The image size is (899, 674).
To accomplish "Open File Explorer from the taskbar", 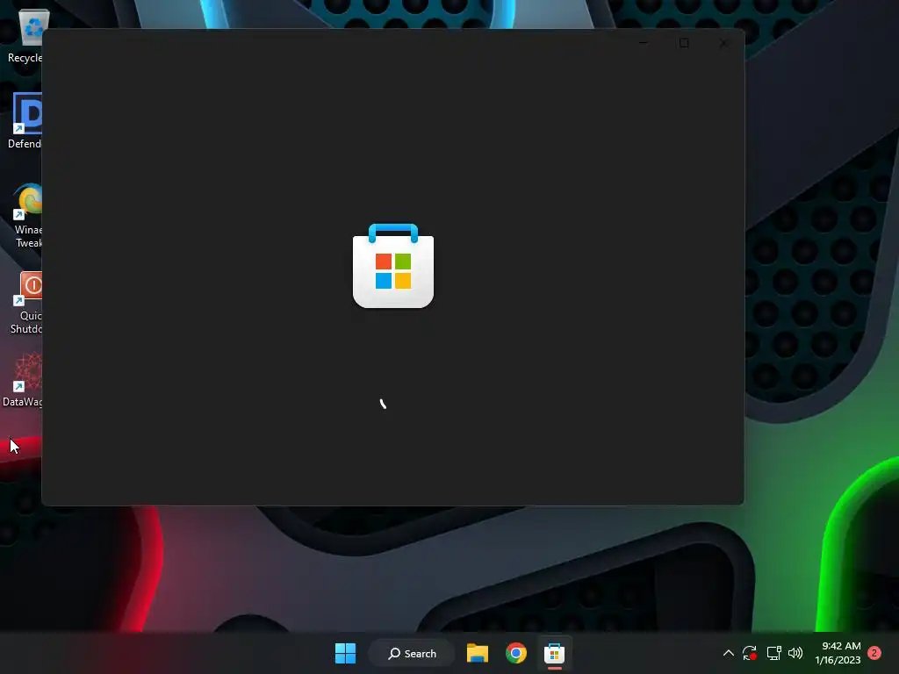I will click(x=477, y=653).
